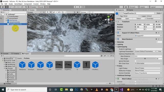Open the Account dropdown
The image size is (164, 92).
(134, 7)
